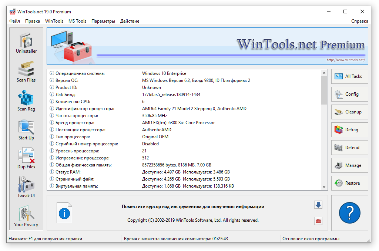
Task: Select the Поставщик процессора row
Action: pos(185,130)
